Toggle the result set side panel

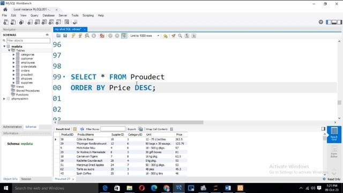(323, 129)
